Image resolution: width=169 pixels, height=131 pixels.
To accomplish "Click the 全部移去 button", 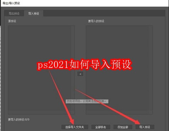I will pyautogui.click(x=100, y=127).
